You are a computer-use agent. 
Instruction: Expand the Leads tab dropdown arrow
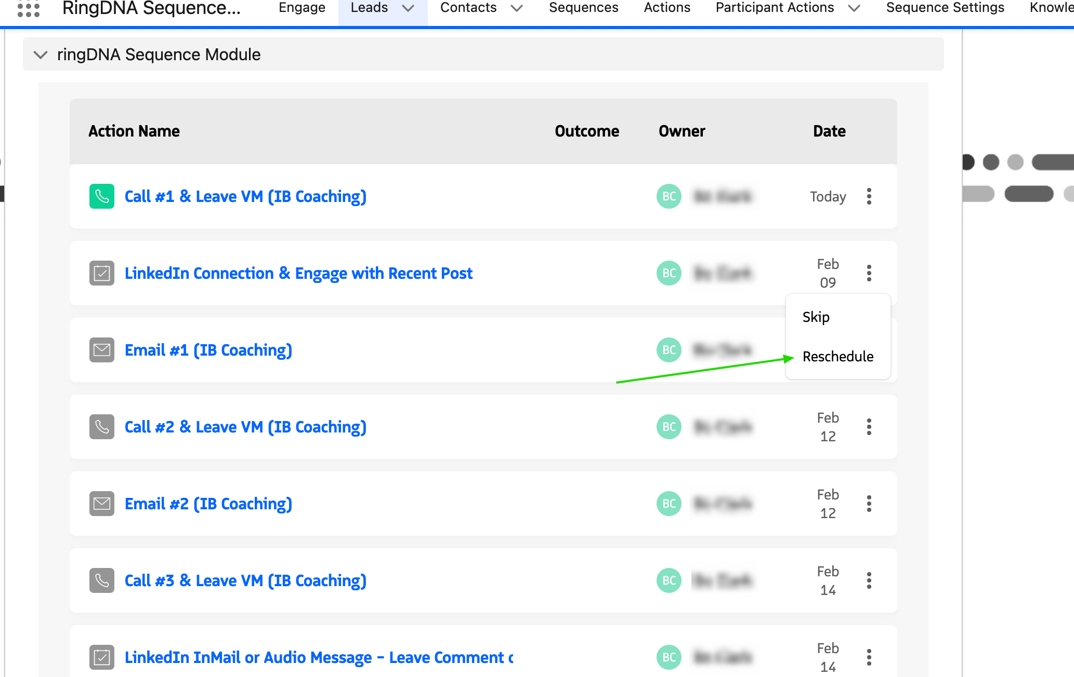(409, 8)
